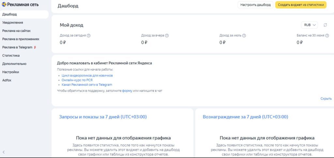Open Статистика in the sidebar
The image size is (334, 158).
[11, 55]
